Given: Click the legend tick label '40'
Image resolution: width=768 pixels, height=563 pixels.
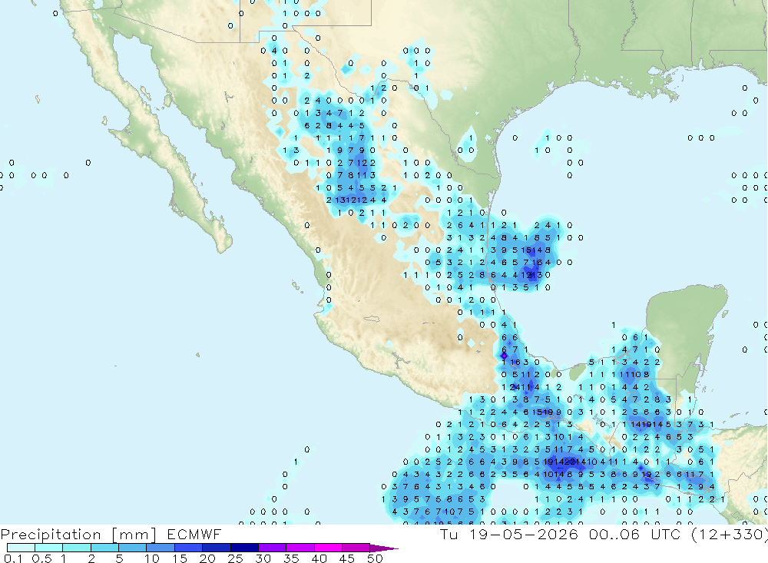Looking at the screenshot, I should click(x=319, y=558).
